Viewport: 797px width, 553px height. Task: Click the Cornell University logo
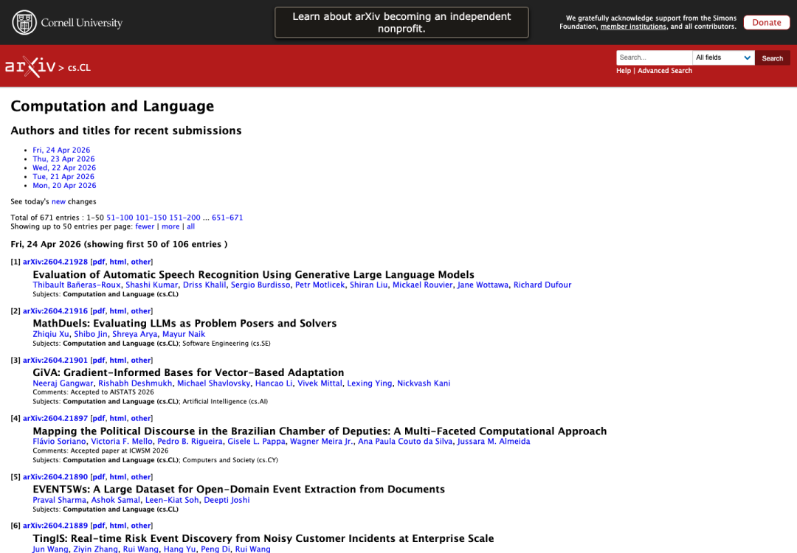click(x=67, y=22)
